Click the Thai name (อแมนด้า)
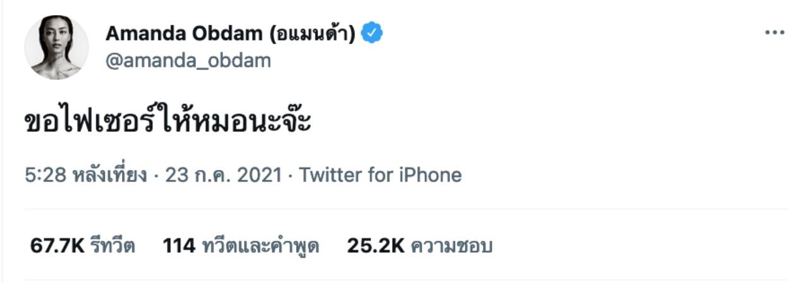The height and width of the screenshot is (283, 809). [x=312, y=33]
